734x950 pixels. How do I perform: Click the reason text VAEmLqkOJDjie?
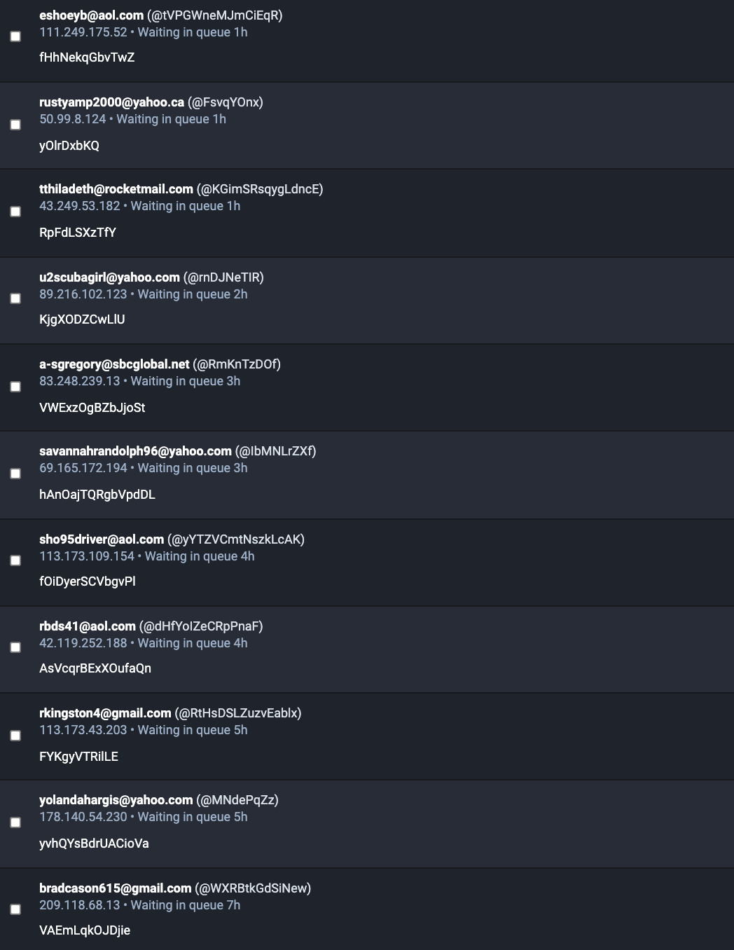(85, 930)
